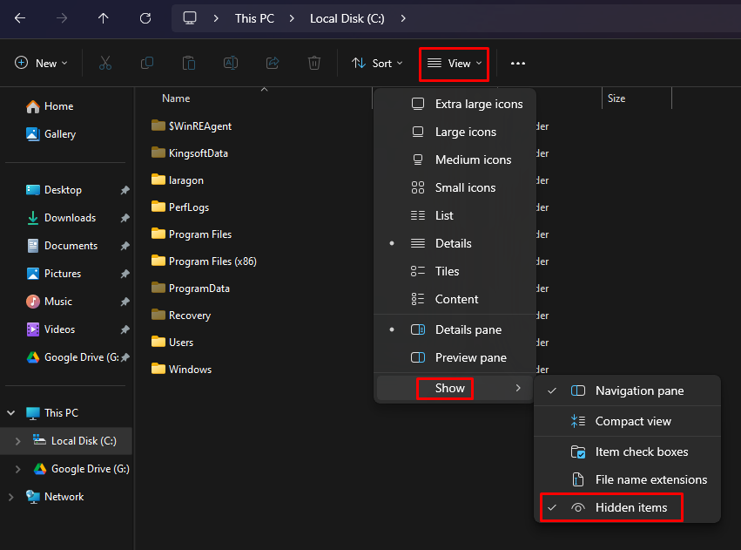Select the Details view layout
Image resolution: width=741 pixels, height=550 pixels.
(x=455, y=243)
